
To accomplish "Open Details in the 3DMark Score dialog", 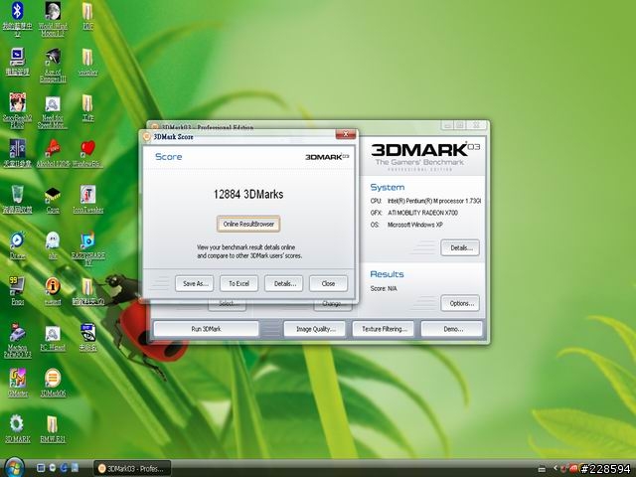I will point(284,283).
